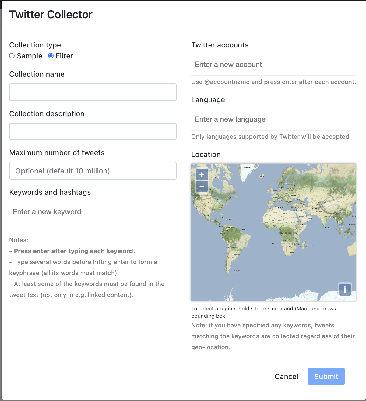Image resolution: width=366 pixels, height=401 pixels.
Task: Open the map attribution info button
Action: click(345, 289)
